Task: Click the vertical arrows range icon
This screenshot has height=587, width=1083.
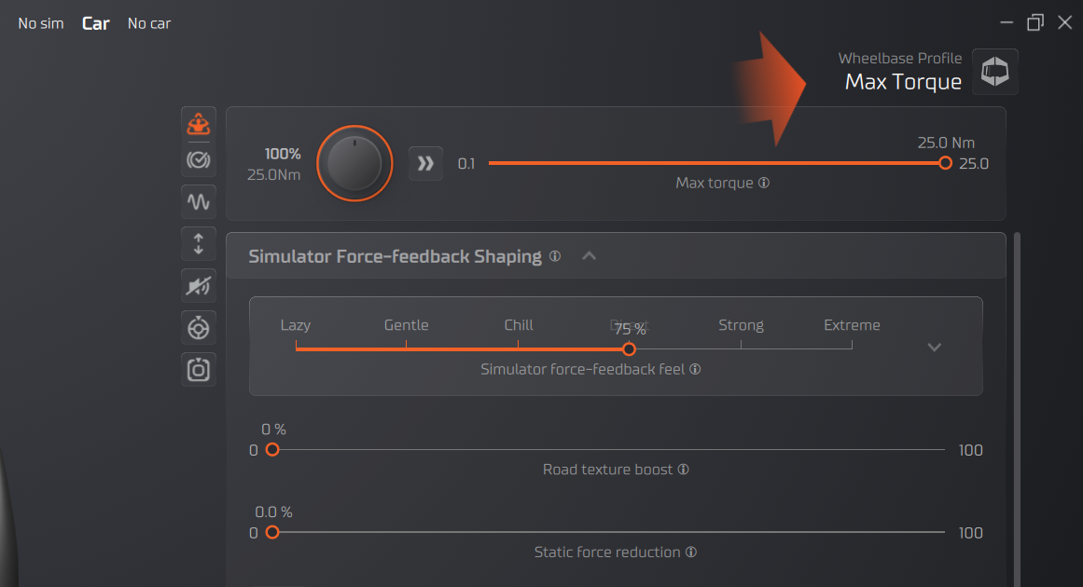Action: (199, 243)
